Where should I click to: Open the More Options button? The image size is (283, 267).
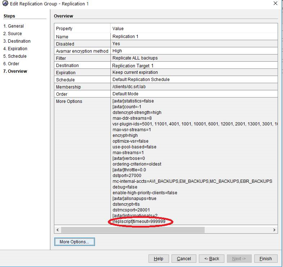[x=74, y=242]
